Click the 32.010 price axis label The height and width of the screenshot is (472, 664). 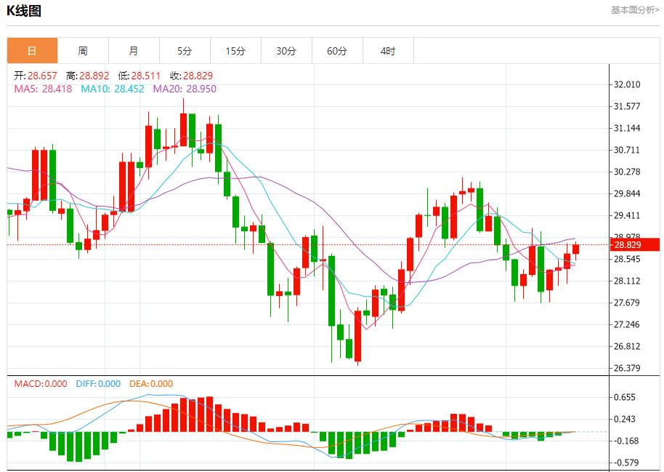pyautogui.click(x=626, y=84)
